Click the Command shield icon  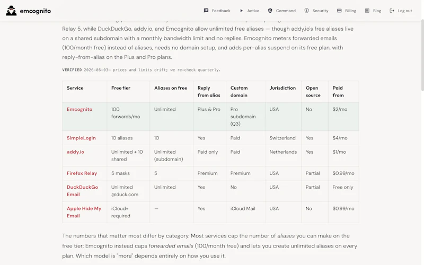(270, 11)
